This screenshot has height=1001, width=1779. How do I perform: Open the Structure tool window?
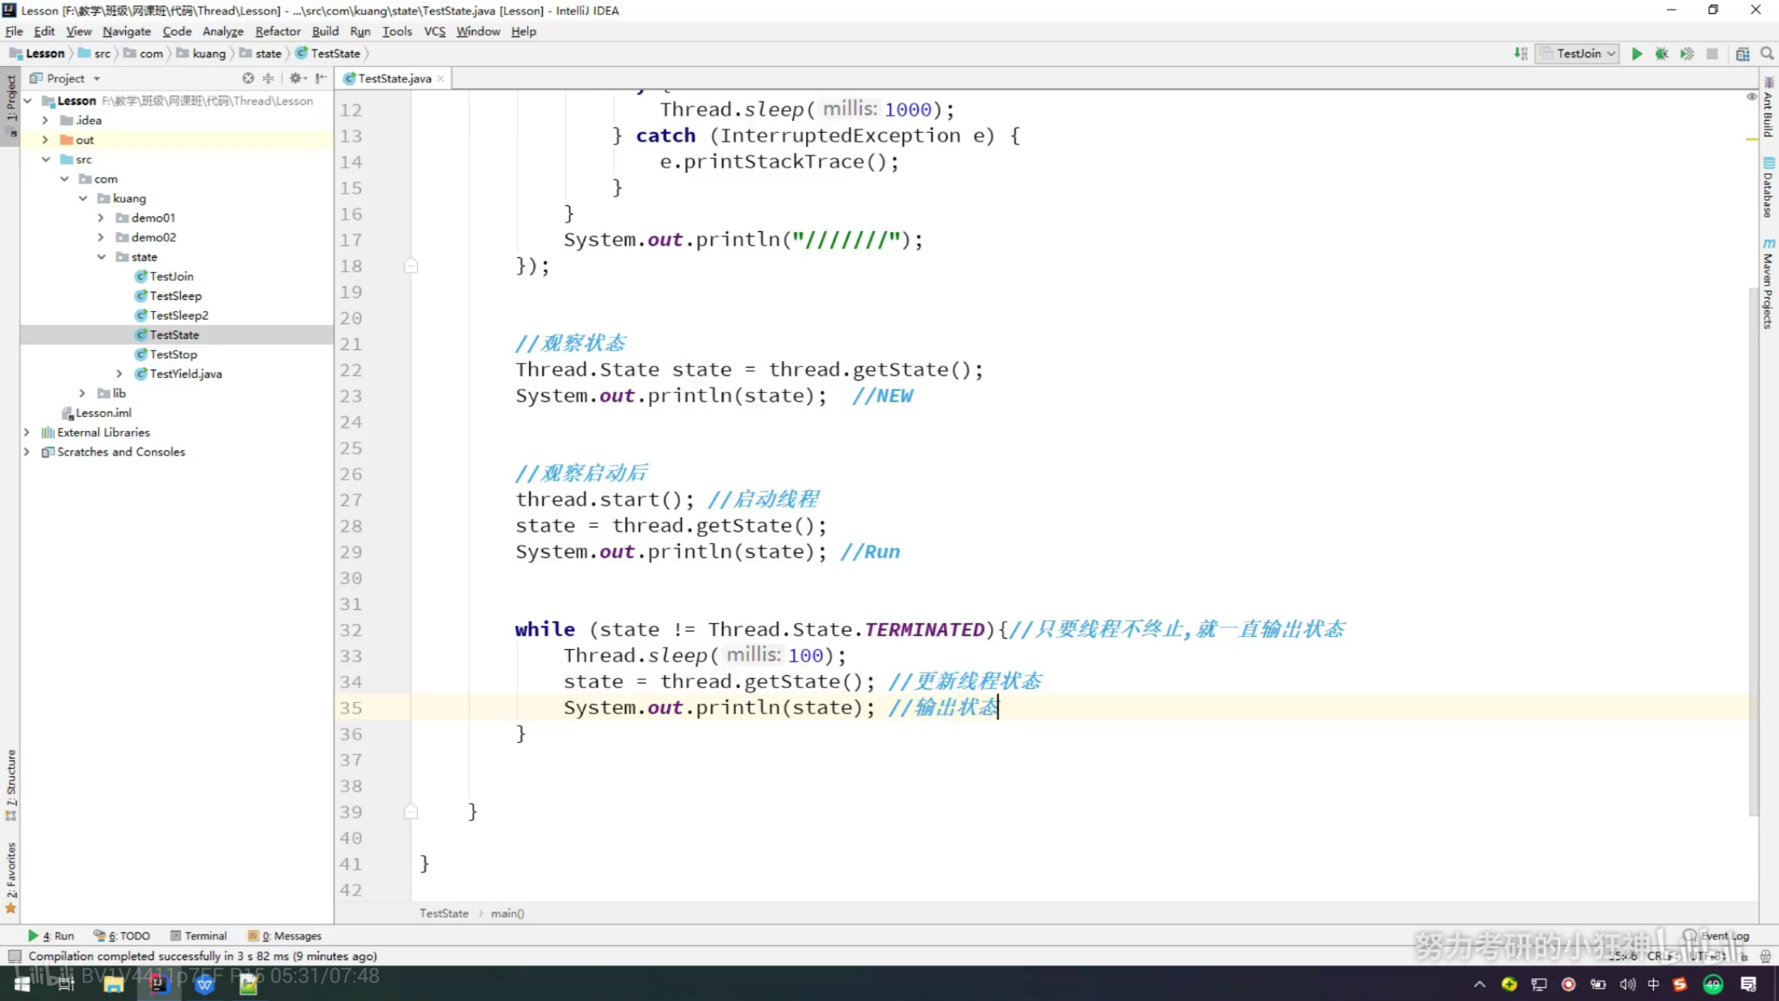pos(10,785)
